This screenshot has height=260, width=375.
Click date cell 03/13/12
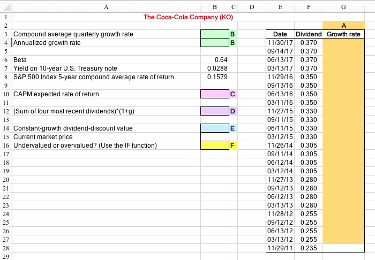coord(280,240)
